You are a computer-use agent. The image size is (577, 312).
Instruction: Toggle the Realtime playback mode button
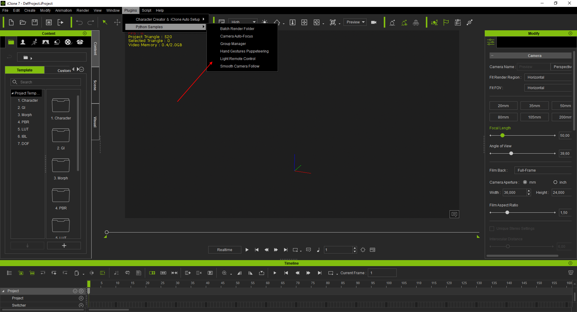point(225,250)
